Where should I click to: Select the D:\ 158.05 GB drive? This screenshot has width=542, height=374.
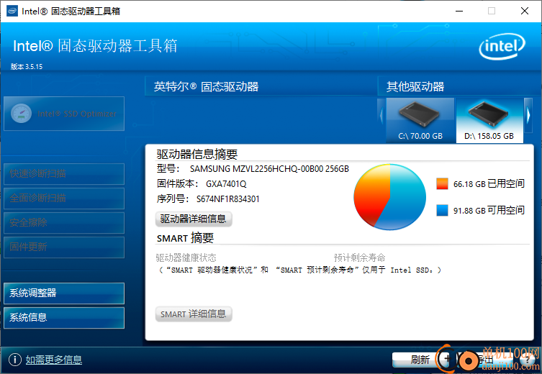pyautogui.click(x=489, y=121)
